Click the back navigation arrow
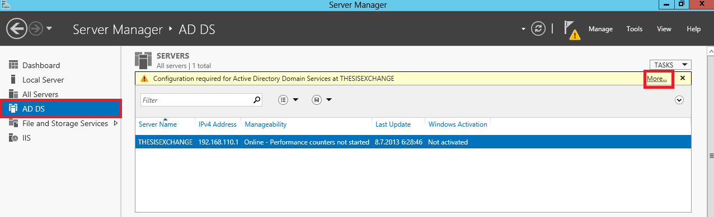The height and width of the screenshot is (217, 714). click(x=17, y=28)
